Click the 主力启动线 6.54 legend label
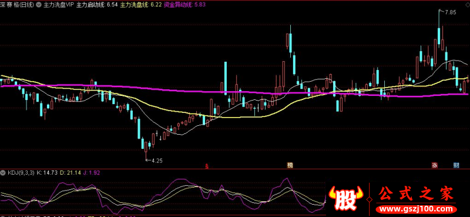This screenshot has width=470, height=217. [97, 5]
